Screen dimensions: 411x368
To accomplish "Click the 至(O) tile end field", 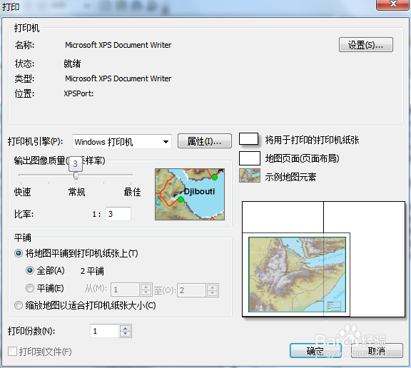I will click(x=191, y=290).
